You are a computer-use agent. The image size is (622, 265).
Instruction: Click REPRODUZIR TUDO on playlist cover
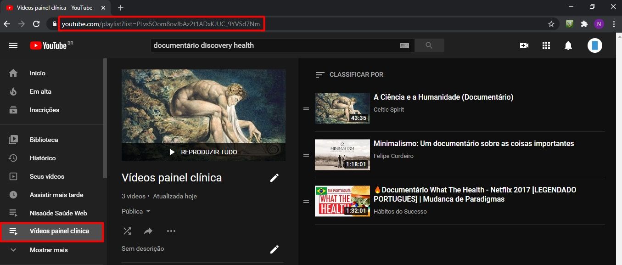[x=203, y=152]
